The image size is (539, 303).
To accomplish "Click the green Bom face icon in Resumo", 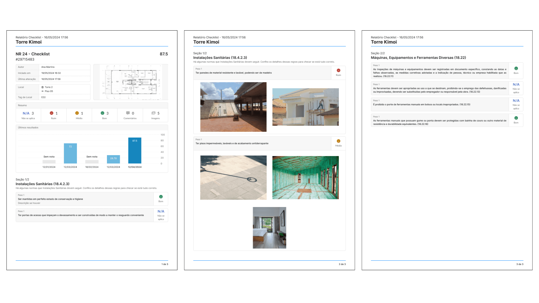I will pyautogui.click(x=102, y=113).
